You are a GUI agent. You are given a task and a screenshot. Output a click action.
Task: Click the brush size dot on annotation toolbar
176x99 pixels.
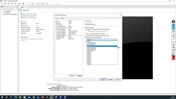point(174,39)
